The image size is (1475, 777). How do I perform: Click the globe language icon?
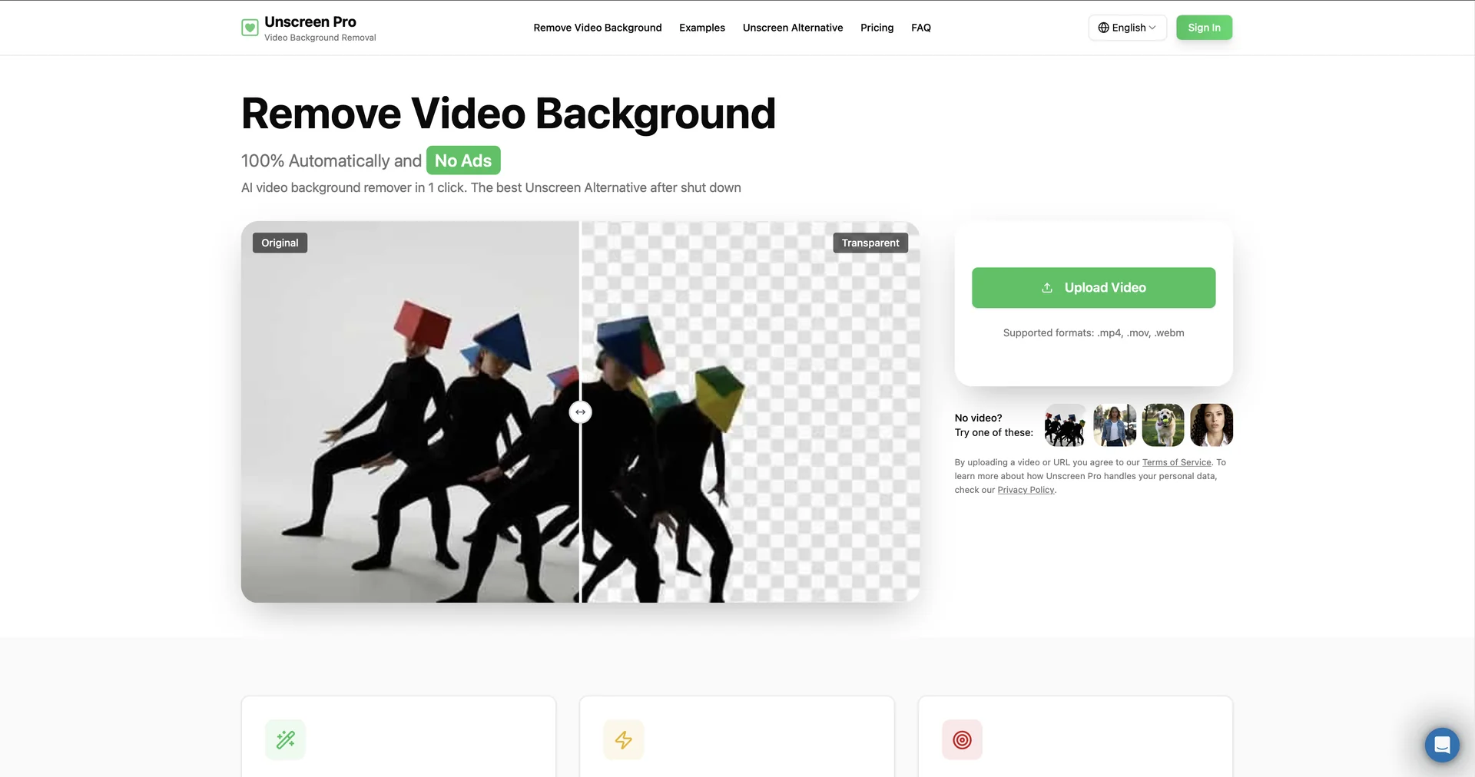tap(1103, 28)
